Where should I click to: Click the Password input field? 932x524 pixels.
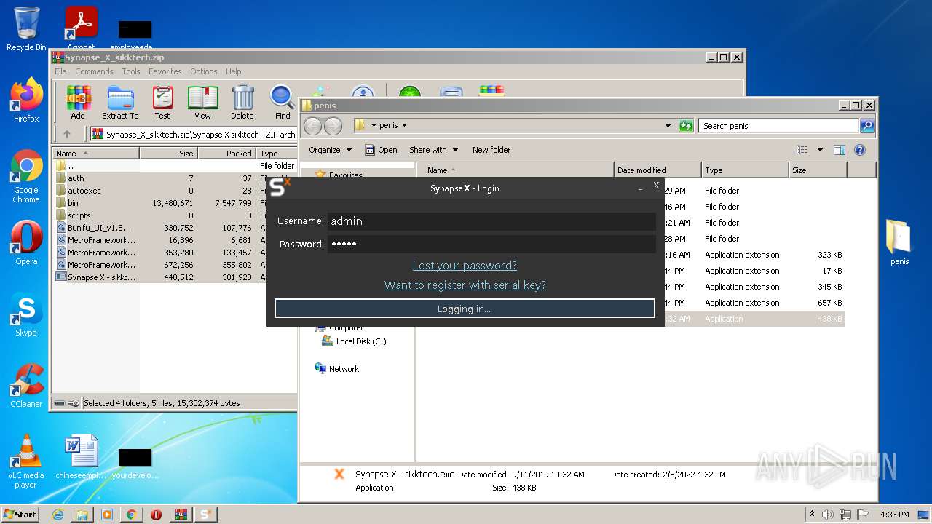[491, 244]
